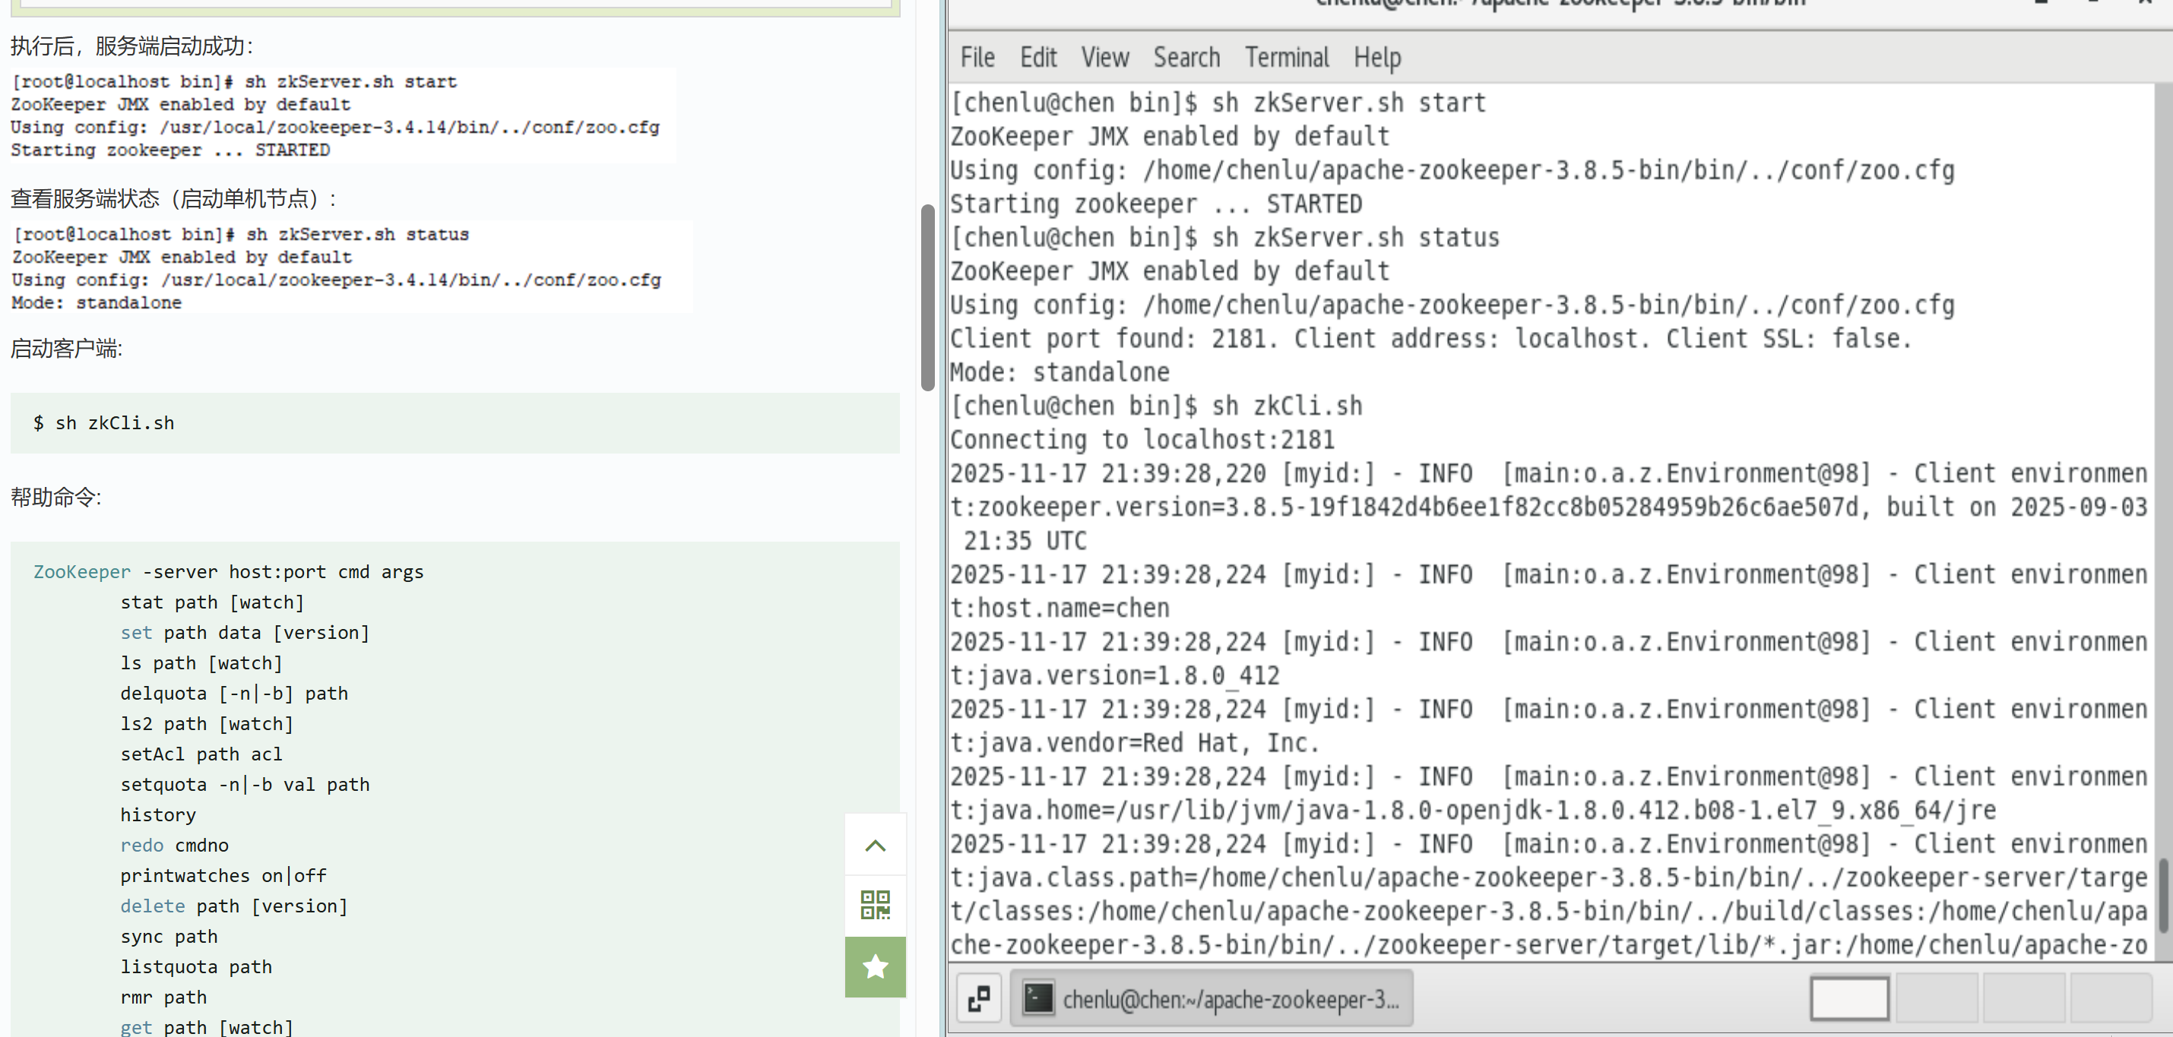Open the View menu in the terminal
This screenshot has width=2173, height=1037.
(1104, 57)
